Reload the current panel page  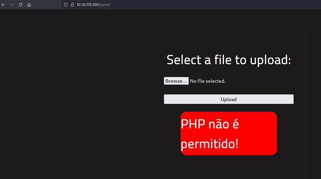click(20, 4)
